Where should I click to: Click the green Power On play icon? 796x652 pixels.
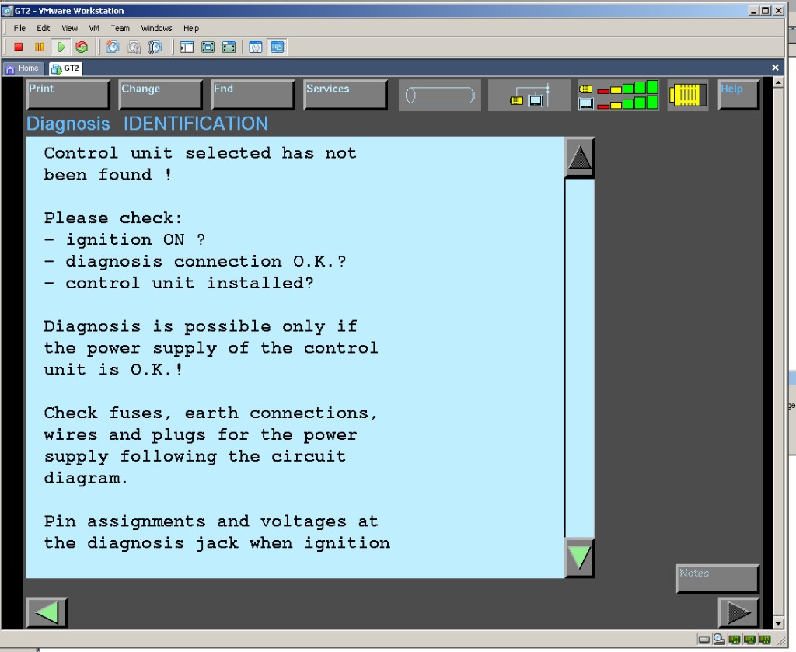61,47
